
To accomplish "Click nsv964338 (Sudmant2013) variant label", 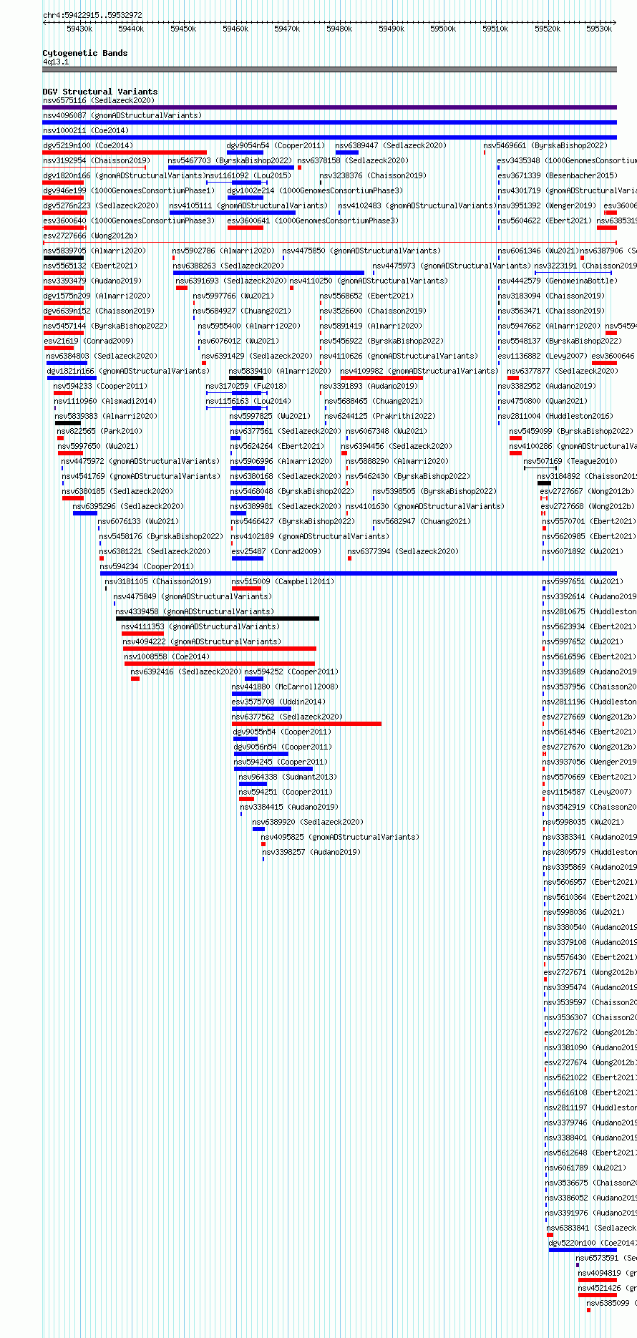I will (288, 777).
